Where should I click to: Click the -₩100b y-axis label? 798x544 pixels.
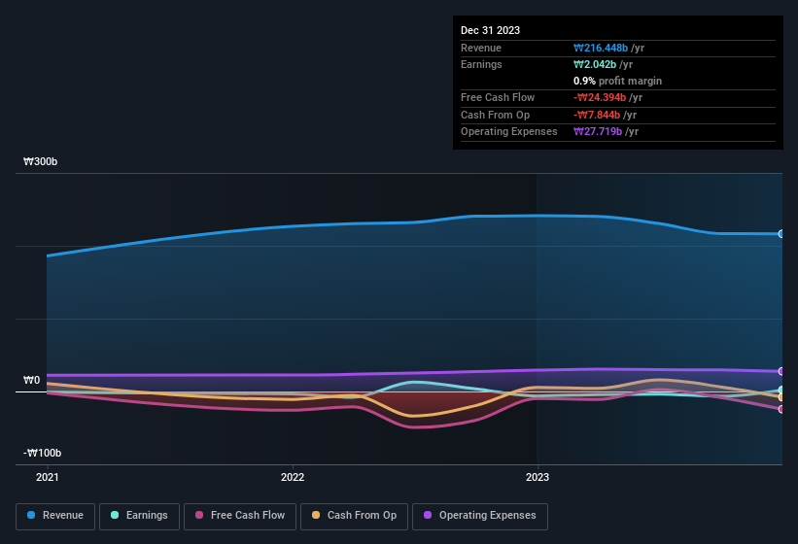pos(42,453)
